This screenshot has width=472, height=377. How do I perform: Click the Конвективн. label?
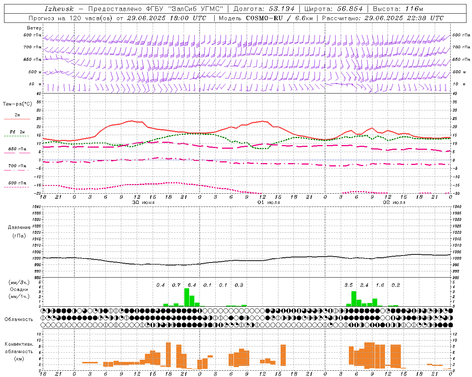tap(19, 344)
